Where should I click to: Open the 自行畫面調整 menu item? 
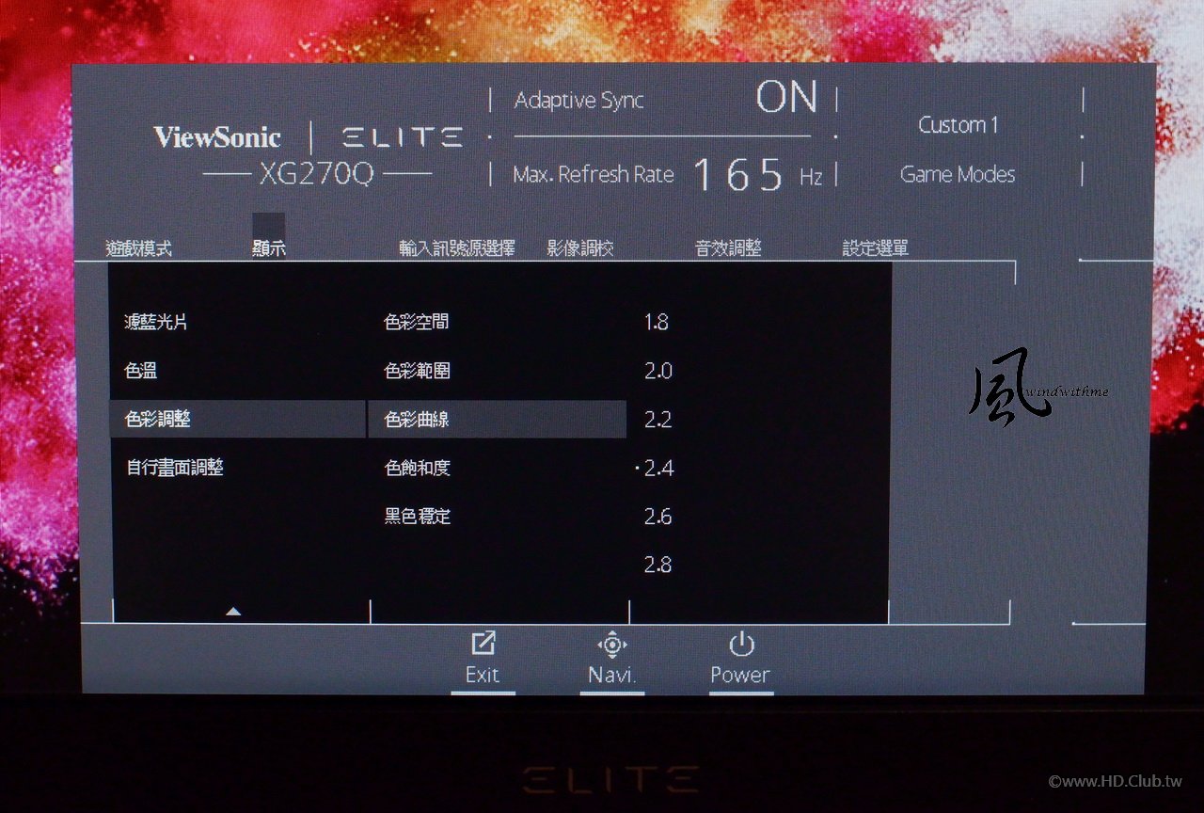174,467
